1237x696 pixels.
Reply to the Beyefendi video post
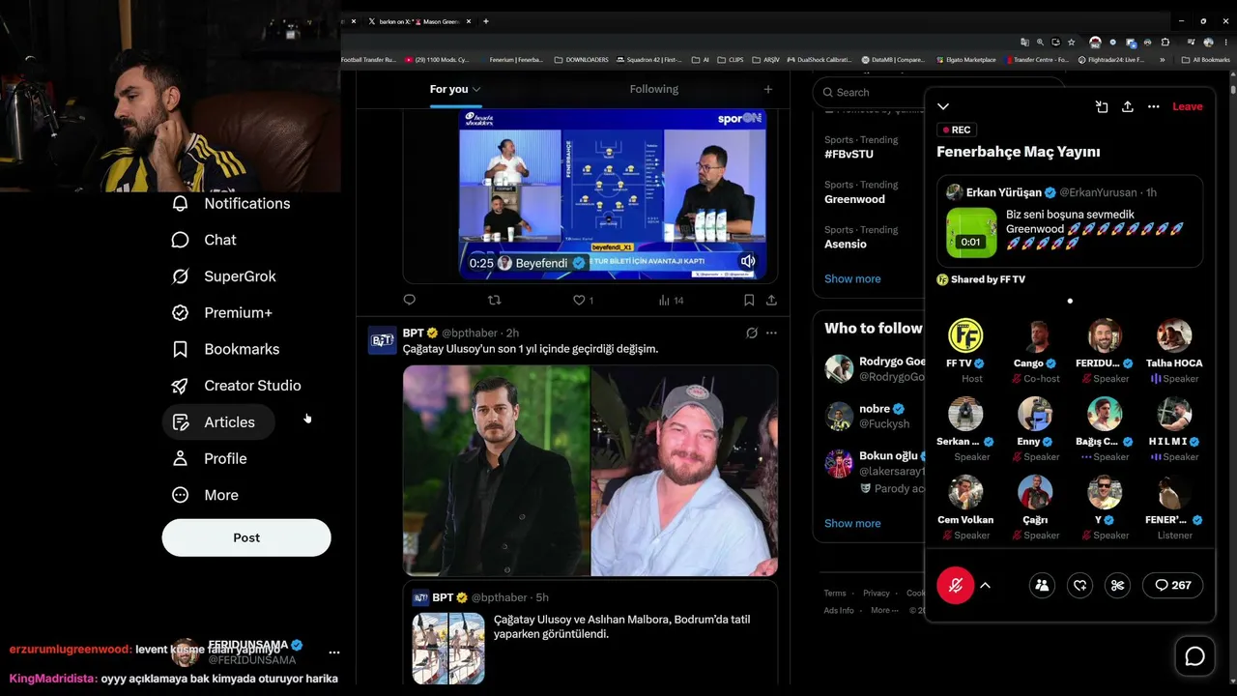pyautogui.click(x=410, y=300)
